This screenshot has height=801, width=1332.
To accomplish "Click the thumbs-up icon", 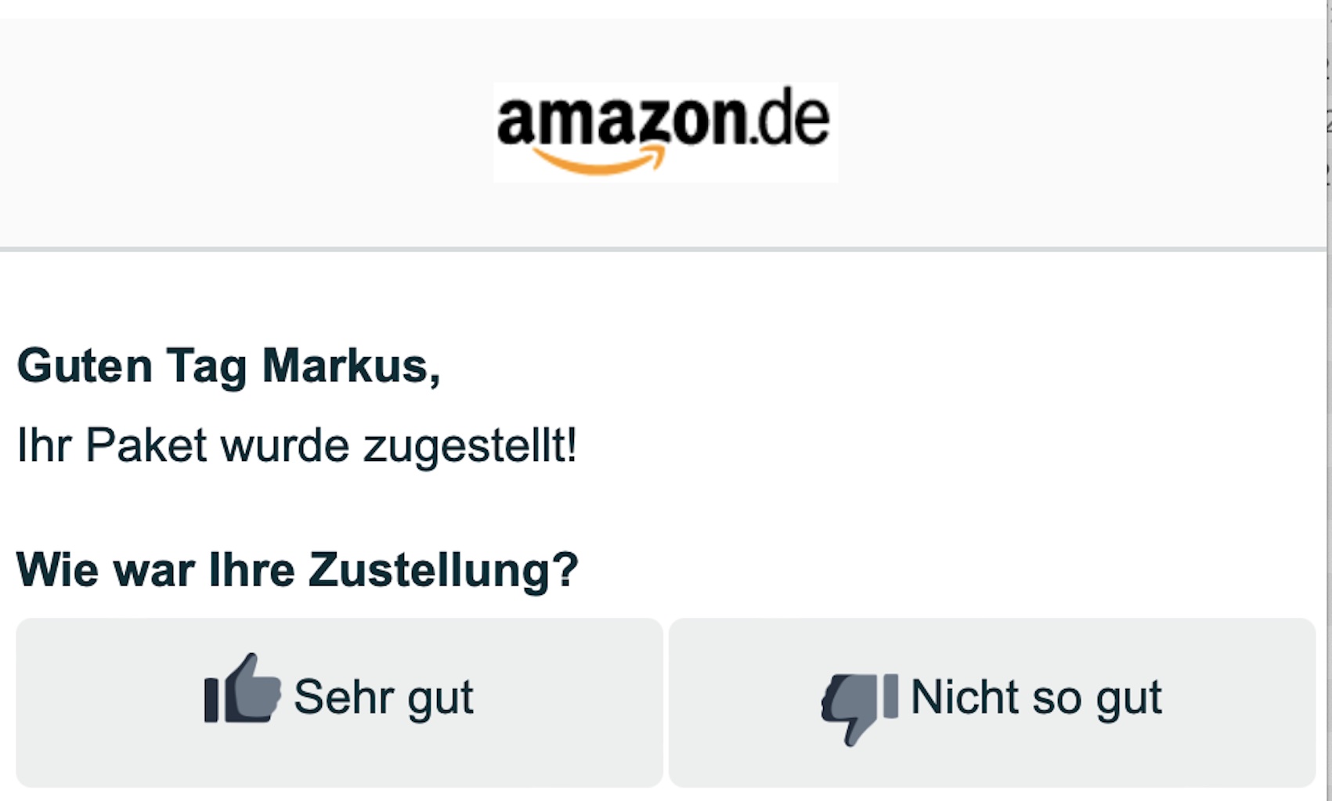I will point(242,690).
